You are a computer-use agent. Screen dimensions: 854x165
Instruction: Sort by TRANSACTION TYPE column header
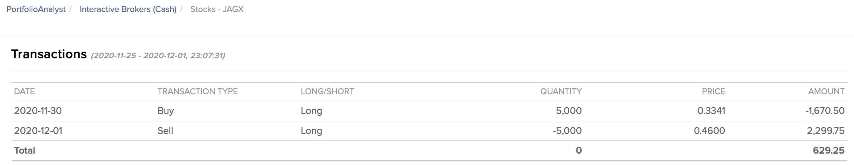coord(197,91)
